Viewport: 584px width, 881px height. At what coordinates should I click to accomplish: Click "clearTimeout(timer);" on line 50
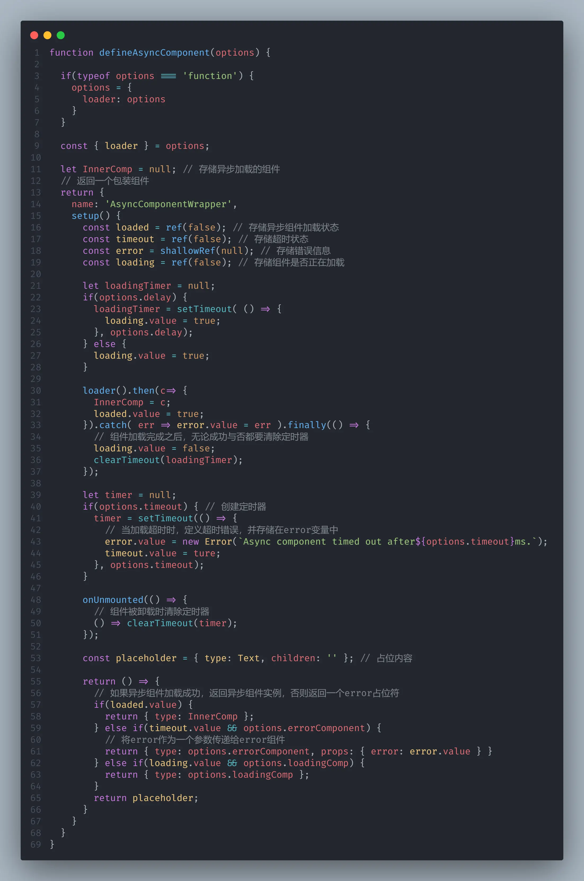(182, 623)
